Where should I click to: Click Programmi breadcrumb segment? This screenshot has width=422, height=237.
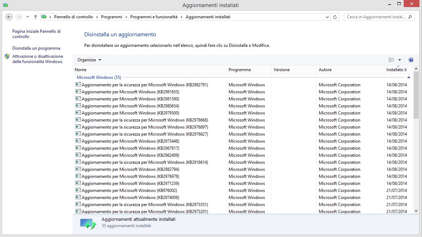(111, 17)
